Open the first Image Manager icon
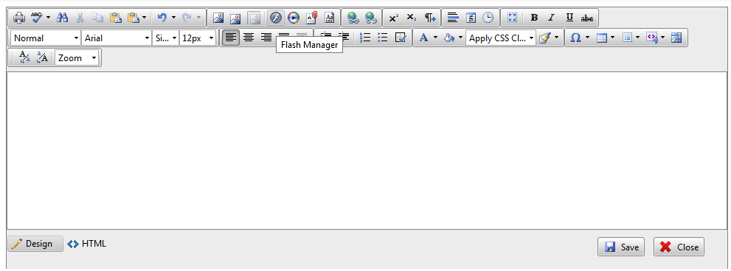The image size is (731, 271). 218,18
